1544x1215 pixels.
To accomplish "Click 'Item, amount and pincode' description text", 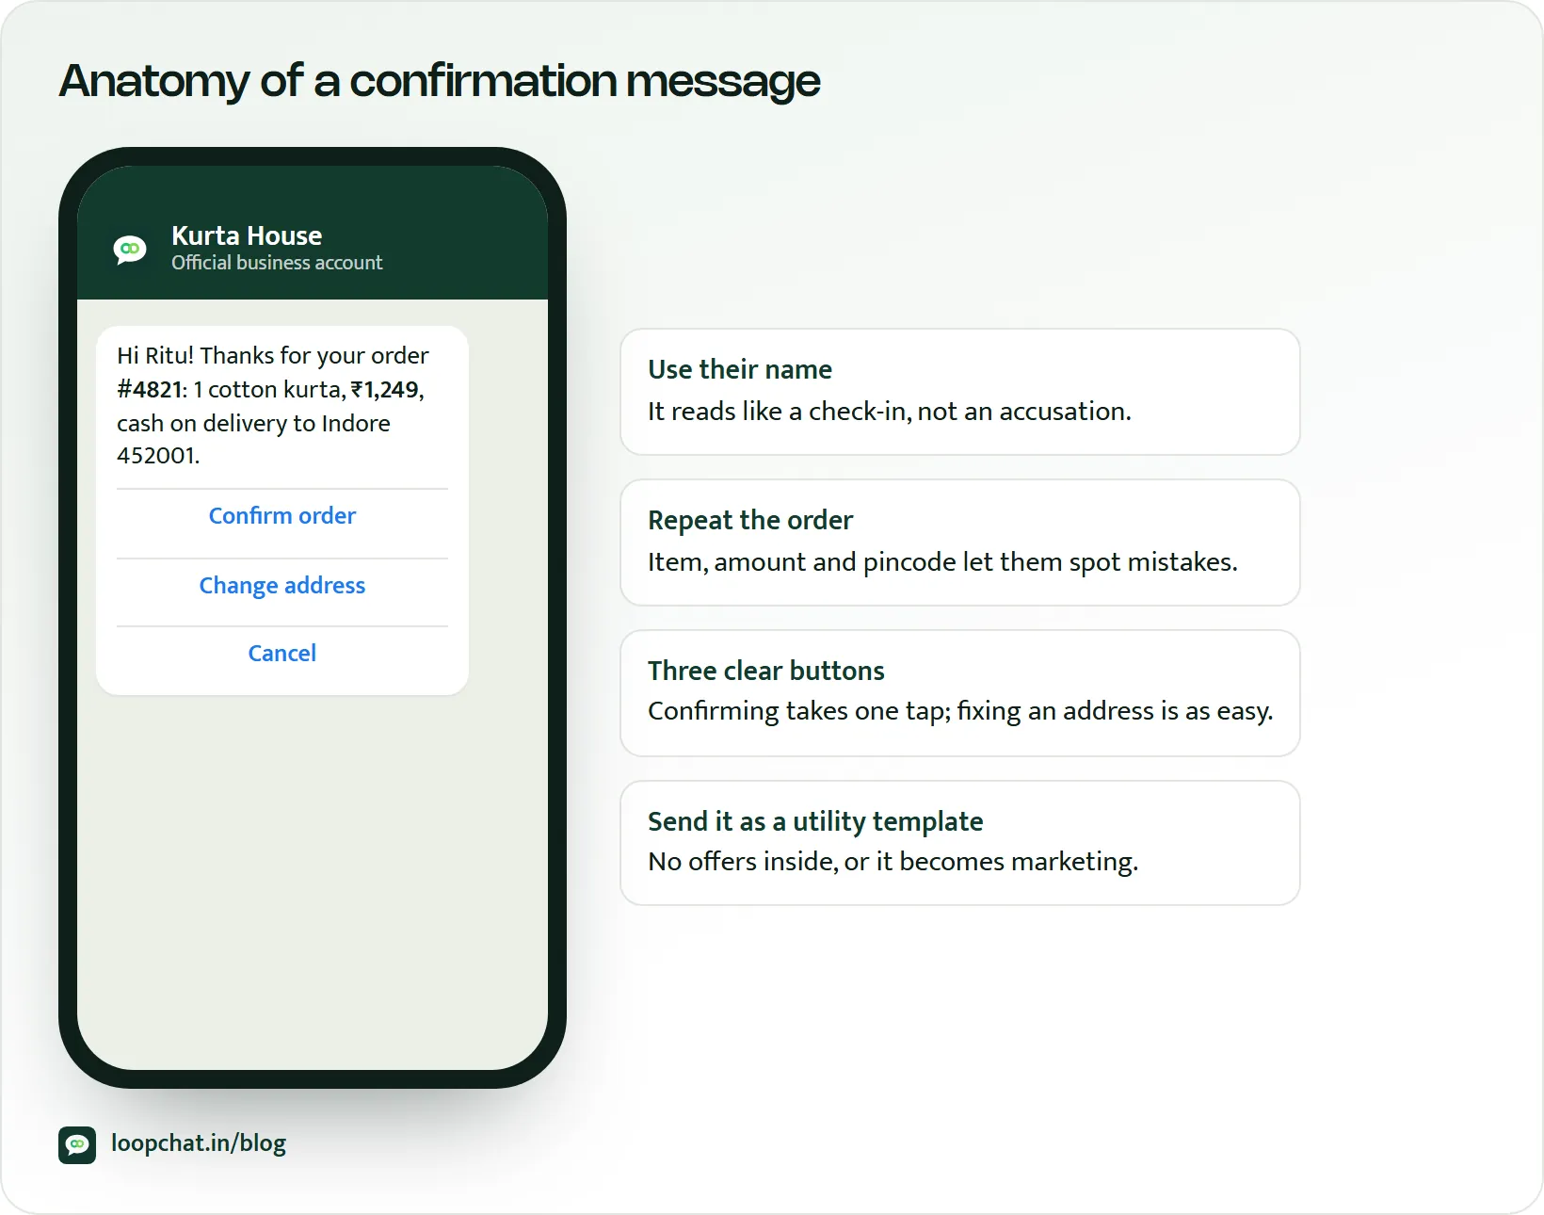I will (942, 562).
